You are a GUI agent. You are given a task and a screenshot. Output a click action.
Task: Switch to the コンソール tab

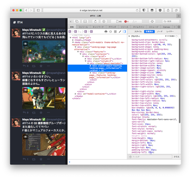(x=83, y=27)
